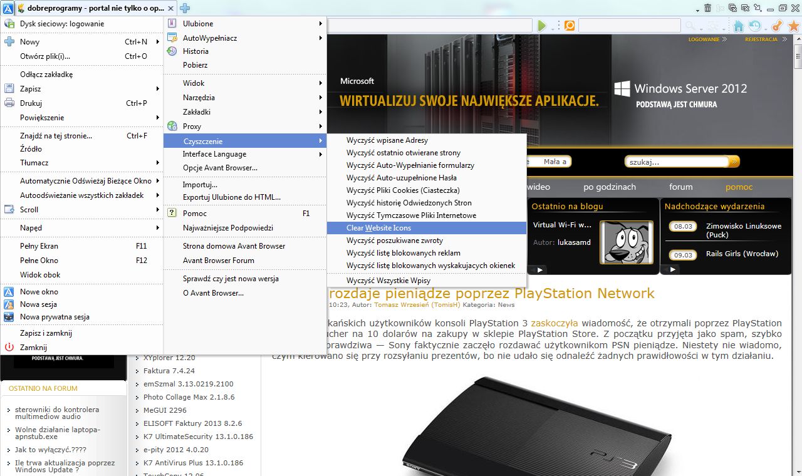Click the orange star favorites icon
Viewport: 802px width, 476px height.
(x=794, y=26)
